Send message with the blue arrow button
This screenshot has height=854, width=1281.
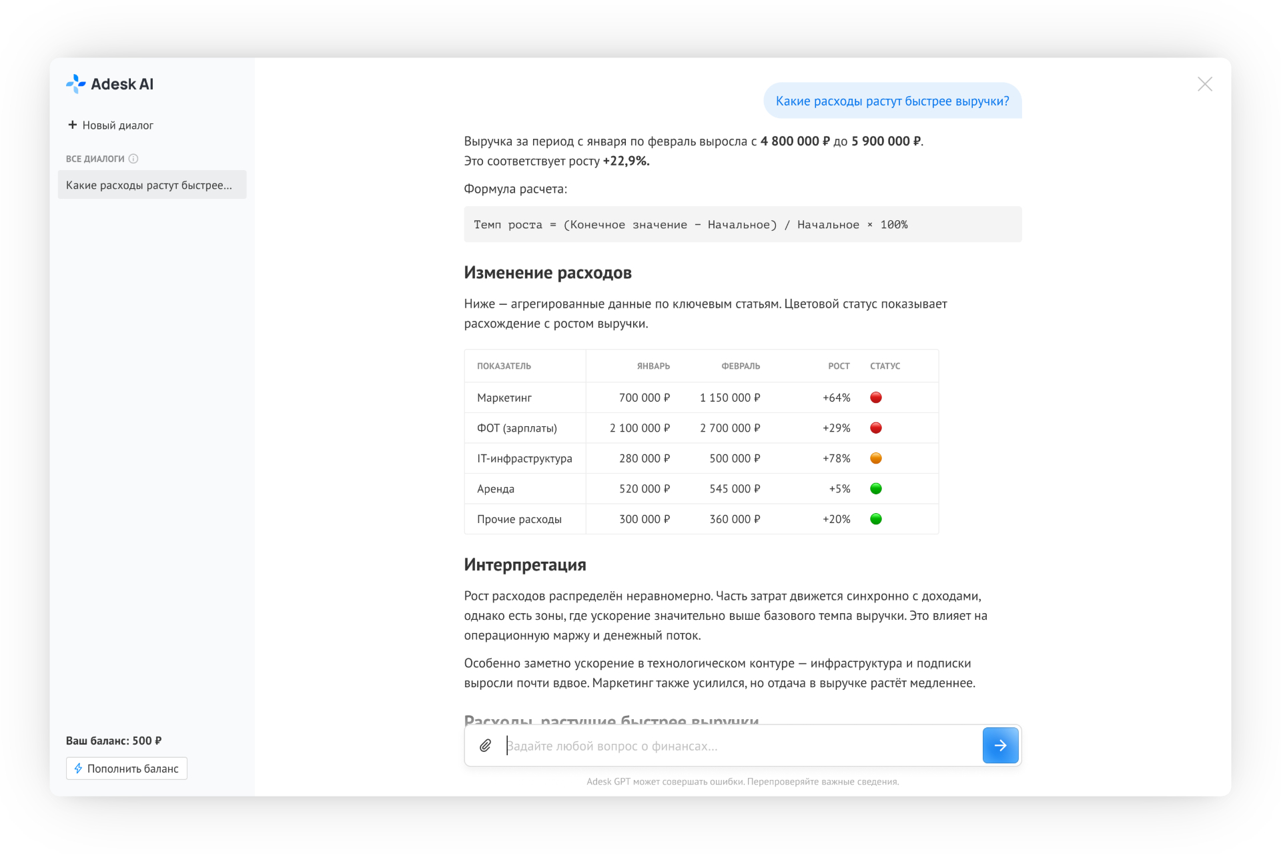[x=1000, y=745]
